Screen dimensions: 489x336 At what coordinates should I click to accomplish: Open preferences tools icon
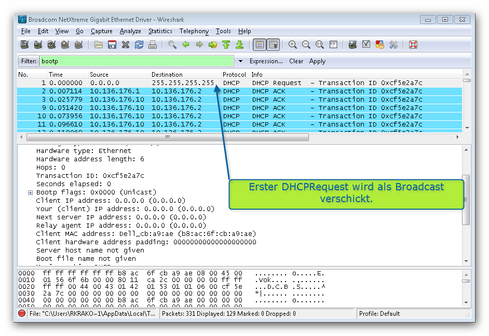pos(393,45)
